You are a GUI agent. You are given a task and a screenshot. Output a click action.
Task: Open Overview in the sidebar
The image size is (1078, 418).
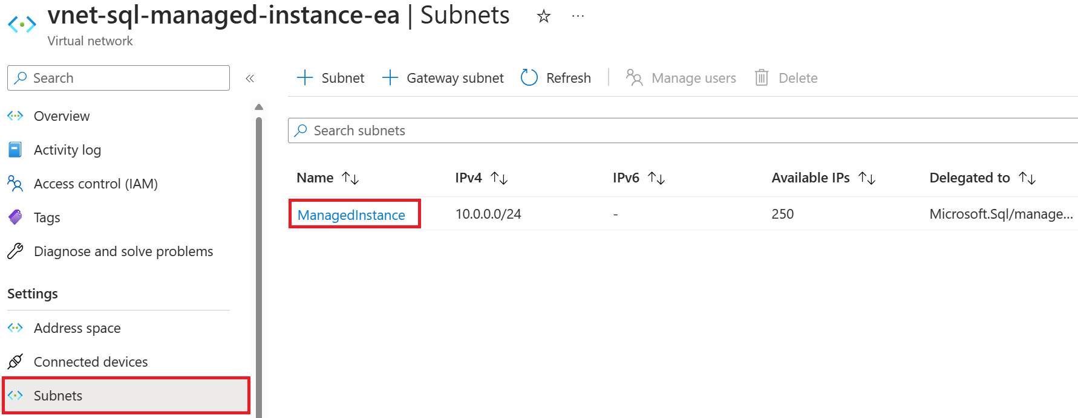tap(61, 116)
